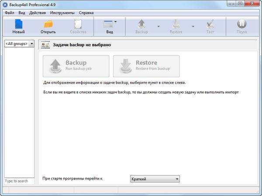This screenshot has height=196, width=262.
Task: Click the icon beside Задачи backup не выбрано
Action: point(45,45)
